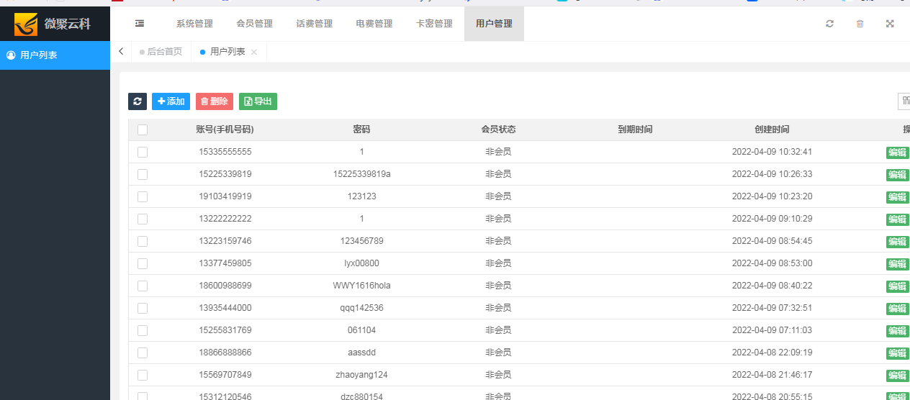Click the 会员状态 column header
The image size is (910, 400).
[498, 129]
